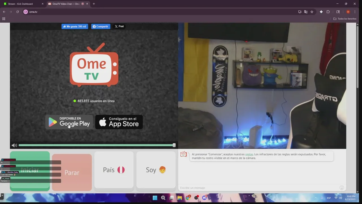
Task: Mute the OmeTV video volume speaker icon
Action: tap(14, 145)
